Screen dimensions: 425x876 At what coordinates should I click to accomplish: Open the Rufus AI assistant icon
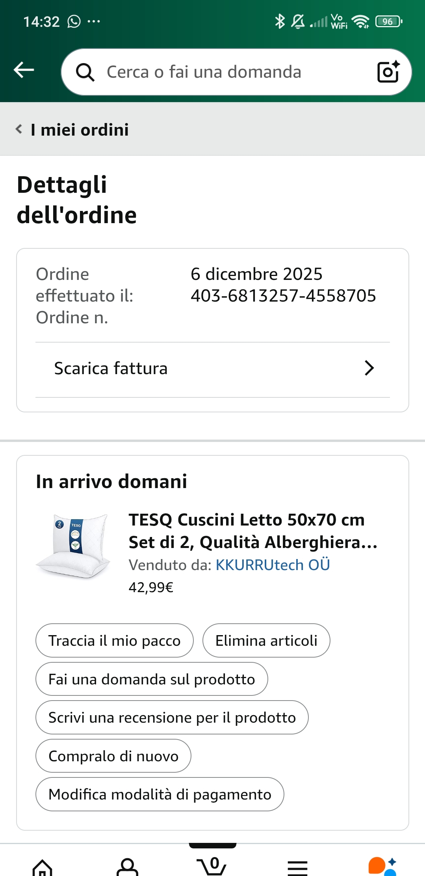[x=382, y=867]
